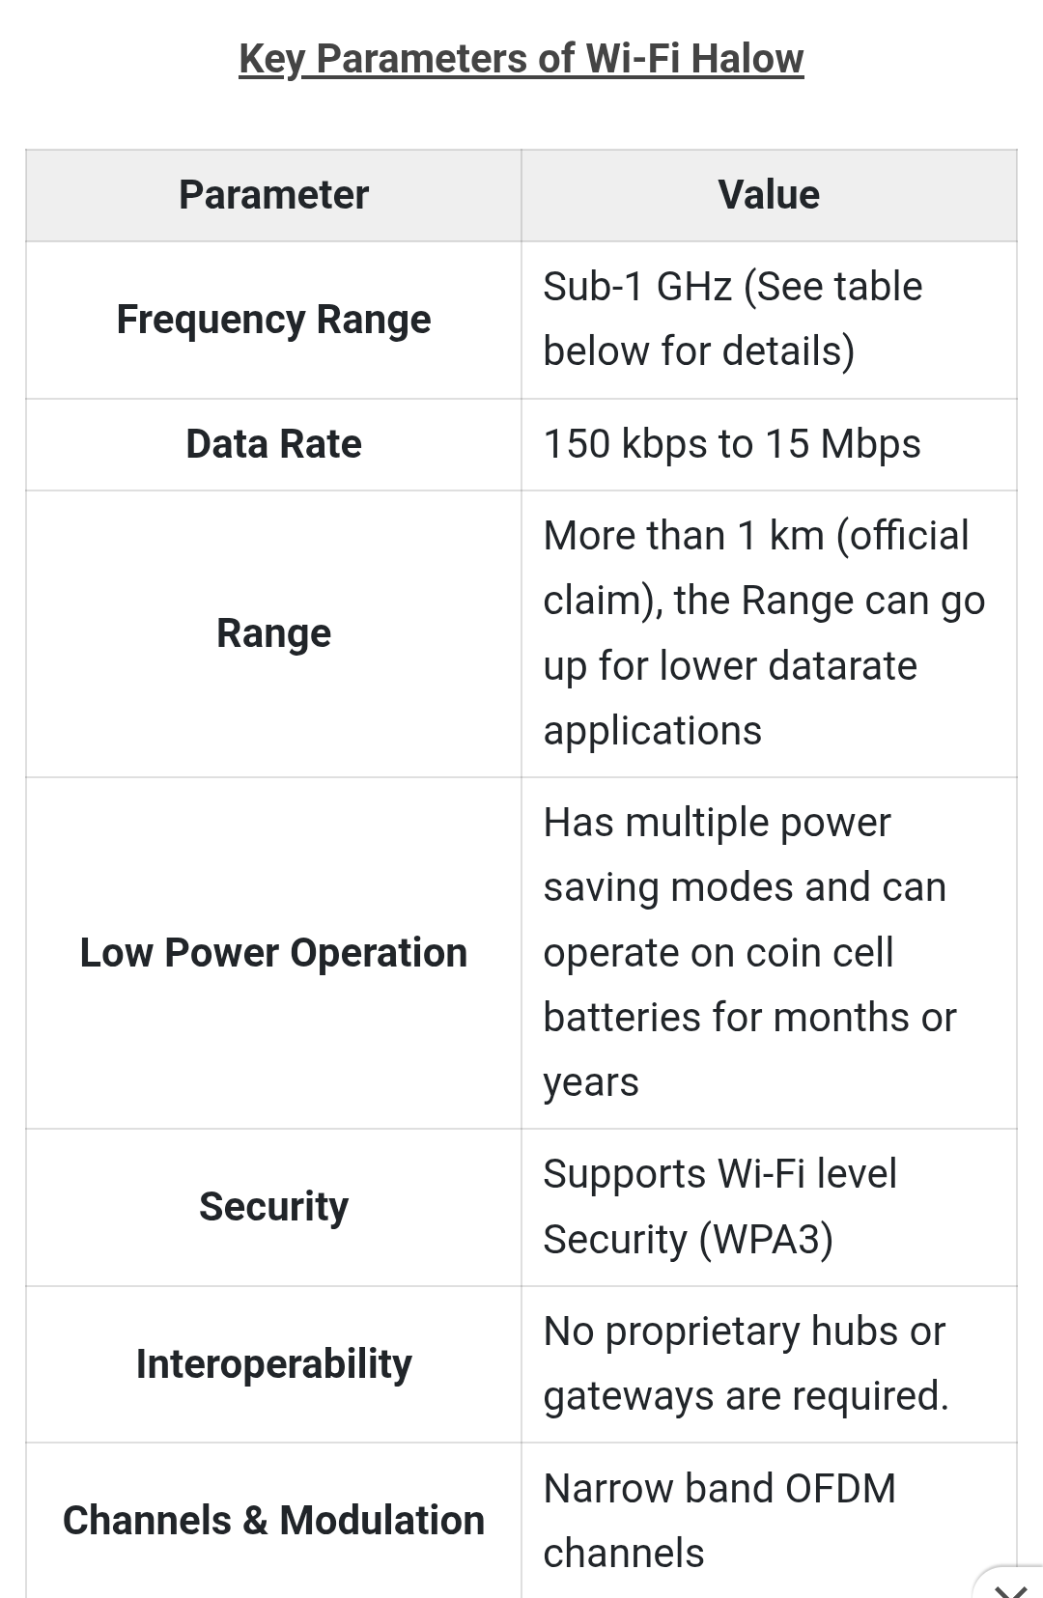Select the "Low Power Operation" row label

click(x=273, y=953)
